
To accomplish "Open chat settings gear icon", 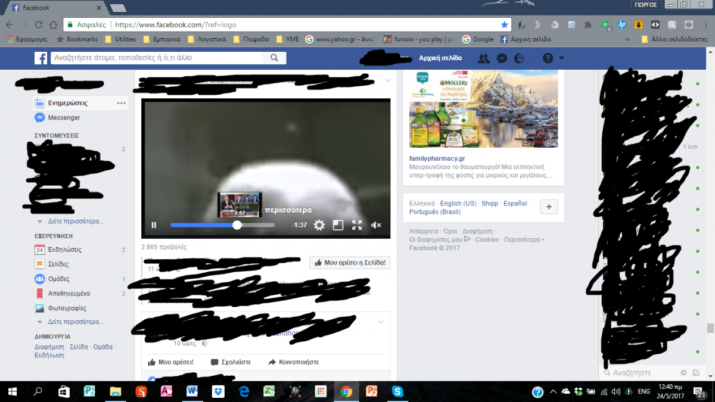I will tap(683, 373).
